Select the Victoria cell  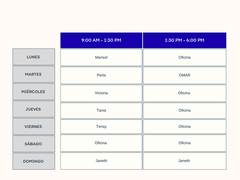coord(101,93)
